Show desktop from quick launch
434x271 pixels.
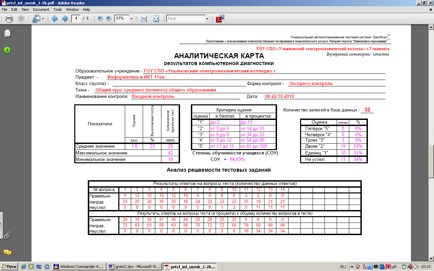39,267
